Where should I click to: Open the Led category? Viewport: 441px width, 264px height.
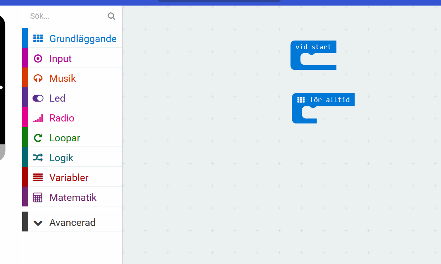(72, 98)
